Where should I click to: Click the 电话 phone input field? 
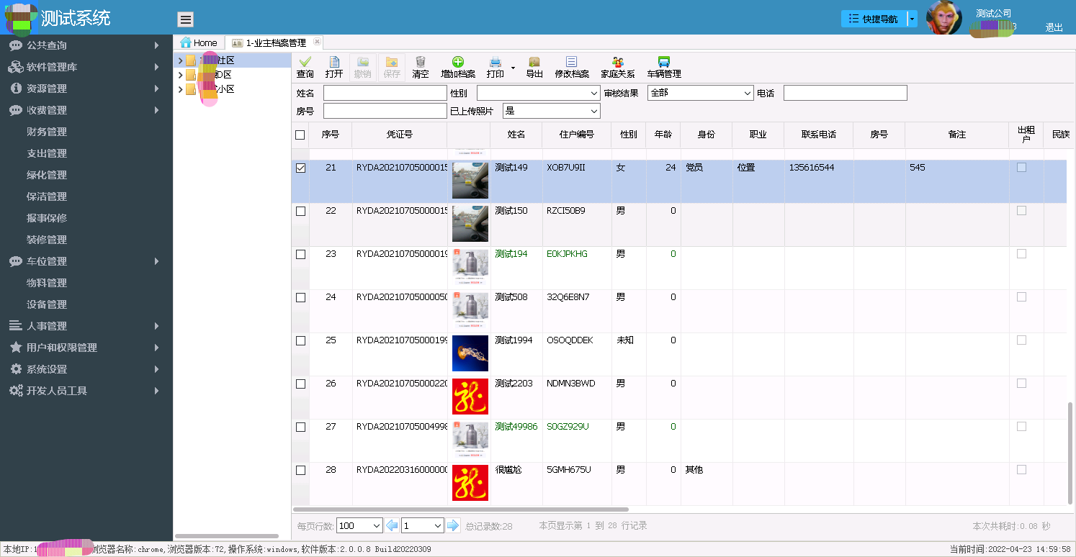click(846, 93)
